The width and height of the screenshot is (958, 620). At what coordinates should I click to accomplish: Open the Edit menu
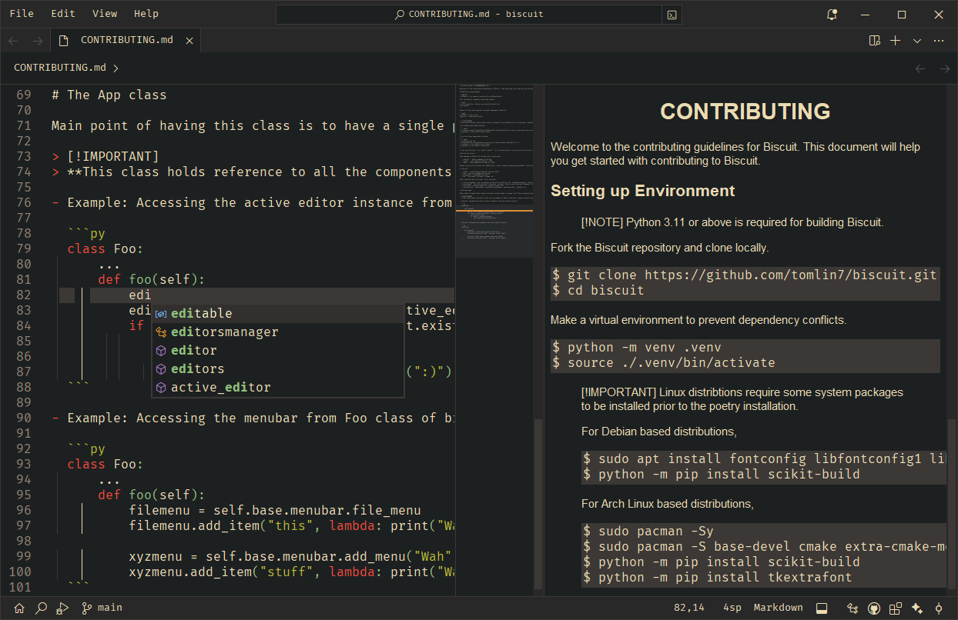click(63, 14)
